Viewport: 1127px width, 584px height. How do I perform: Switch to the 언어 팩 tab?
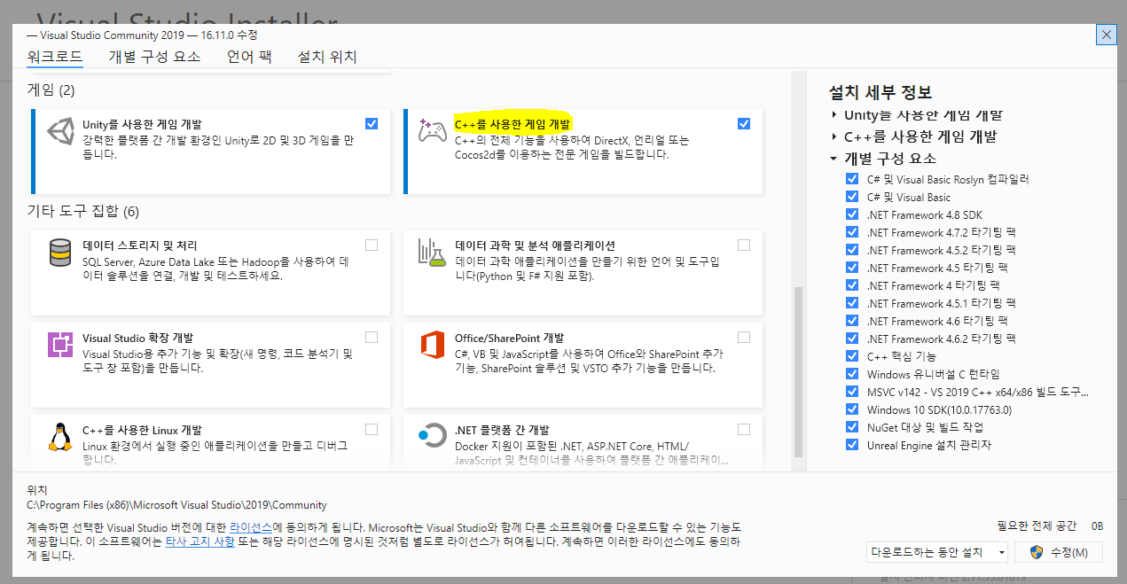[249, 57]
